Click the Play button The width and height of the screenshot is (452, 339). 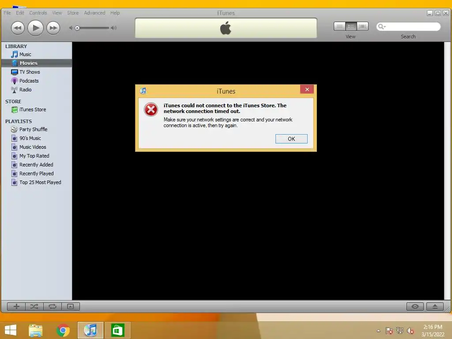pyautogui.click(x=35, y=28)
